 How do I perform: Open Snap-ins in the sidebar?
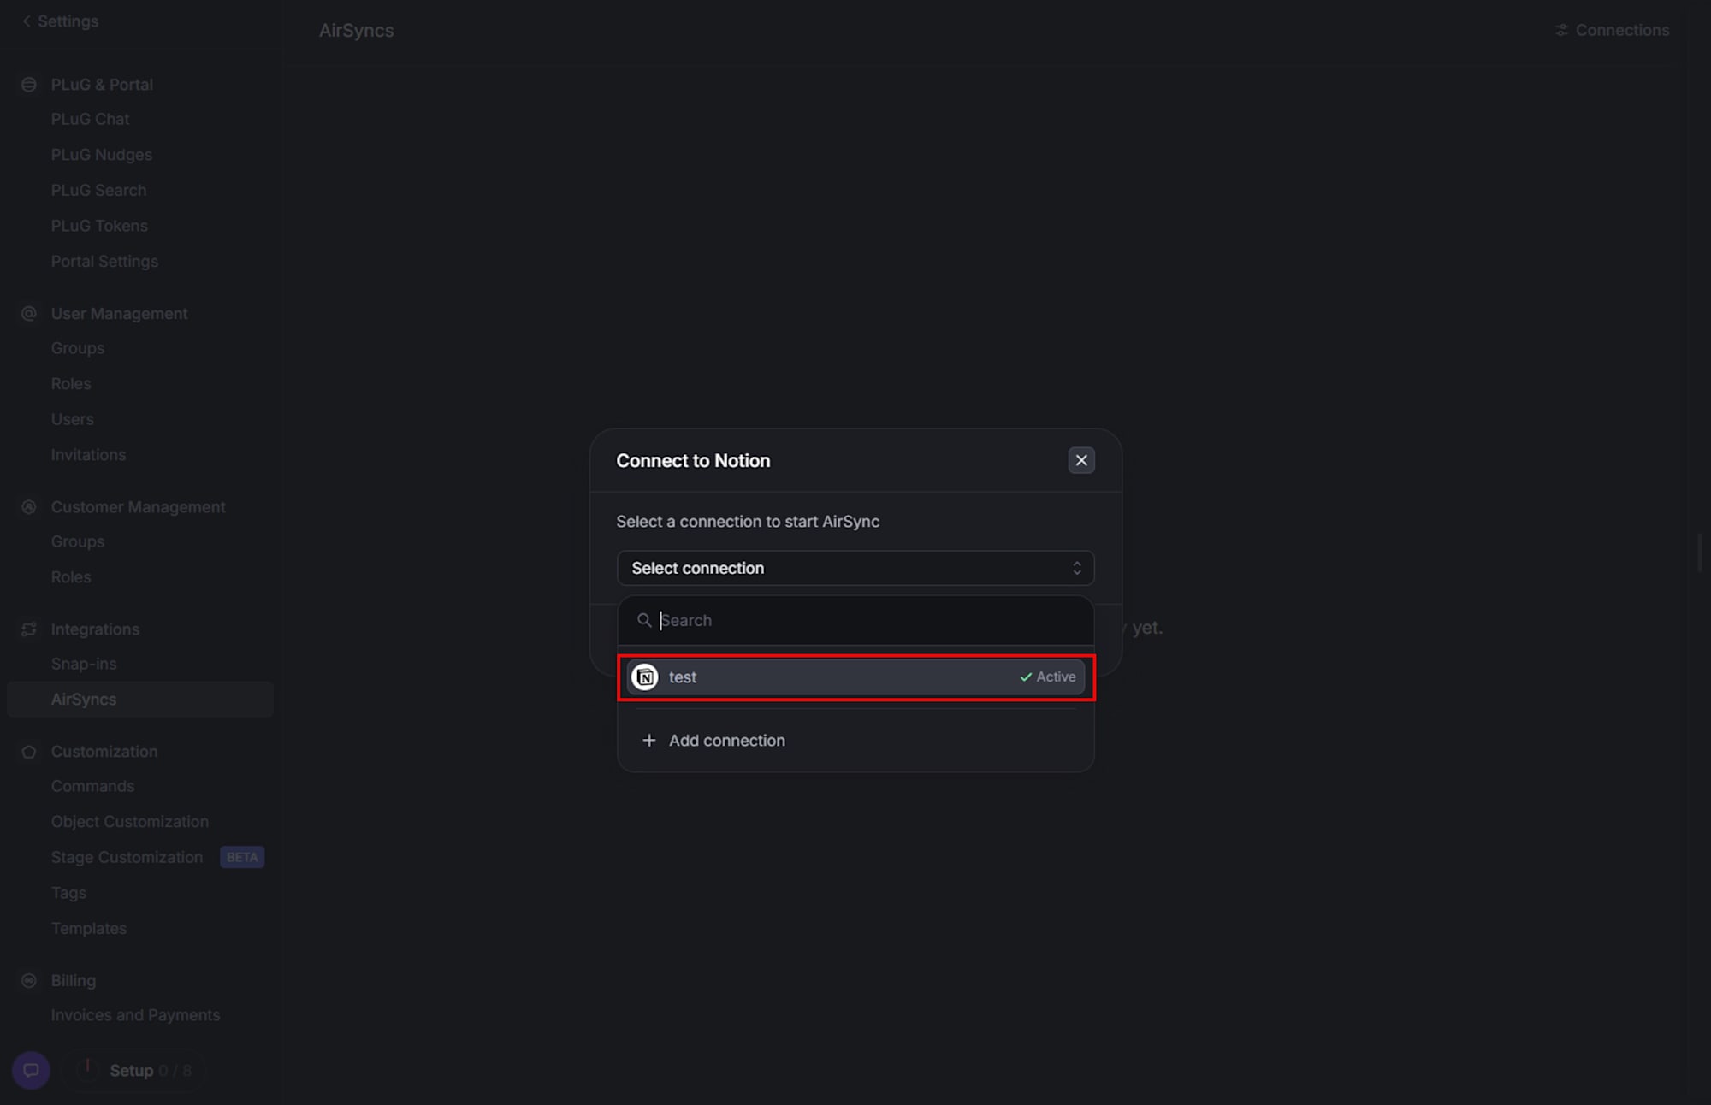click(84, 664)
